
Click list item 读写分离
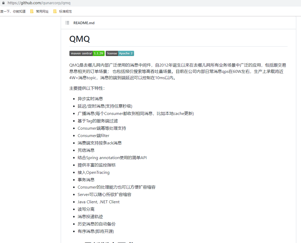86,209
